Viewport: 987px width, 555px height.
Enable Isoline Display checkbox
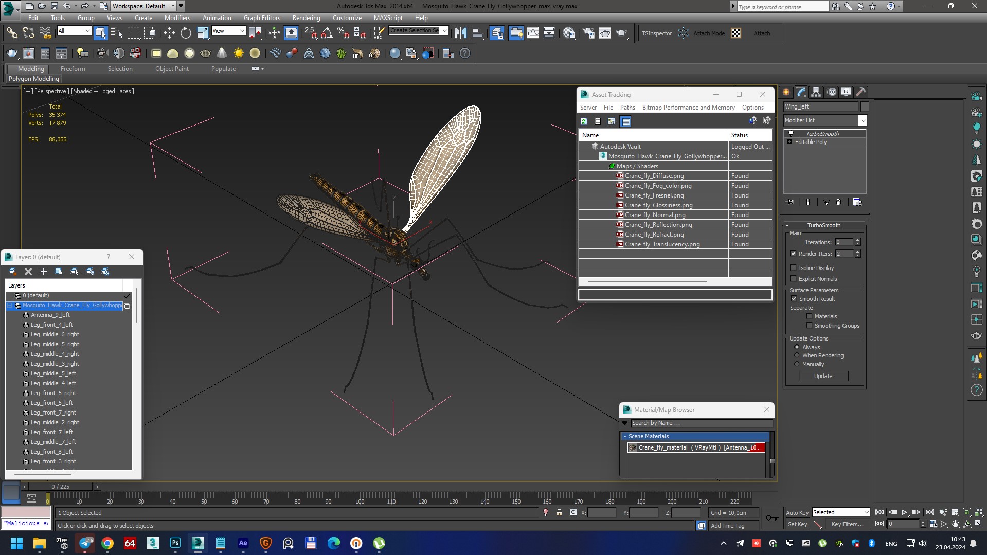pos(793,268)
